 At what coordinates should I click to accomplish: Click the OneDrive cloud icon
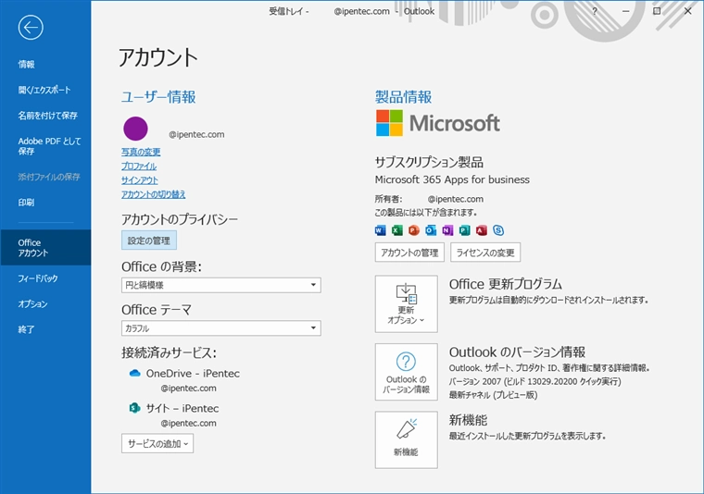pos(134,374)
